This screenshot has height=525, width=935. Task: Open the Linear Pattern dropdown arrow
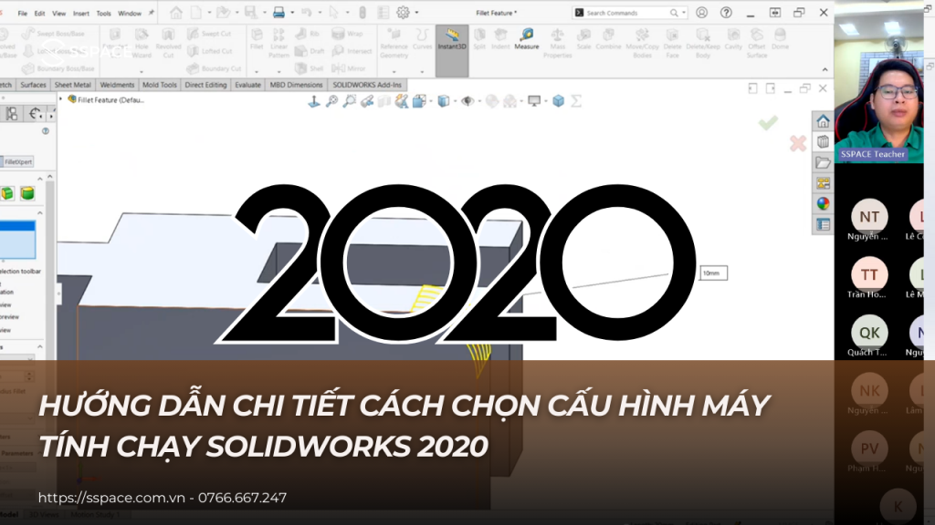279,72
